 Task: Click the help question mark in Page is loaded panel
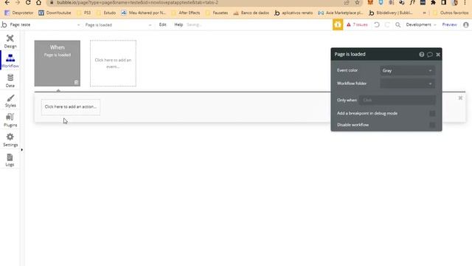(421, 54)
